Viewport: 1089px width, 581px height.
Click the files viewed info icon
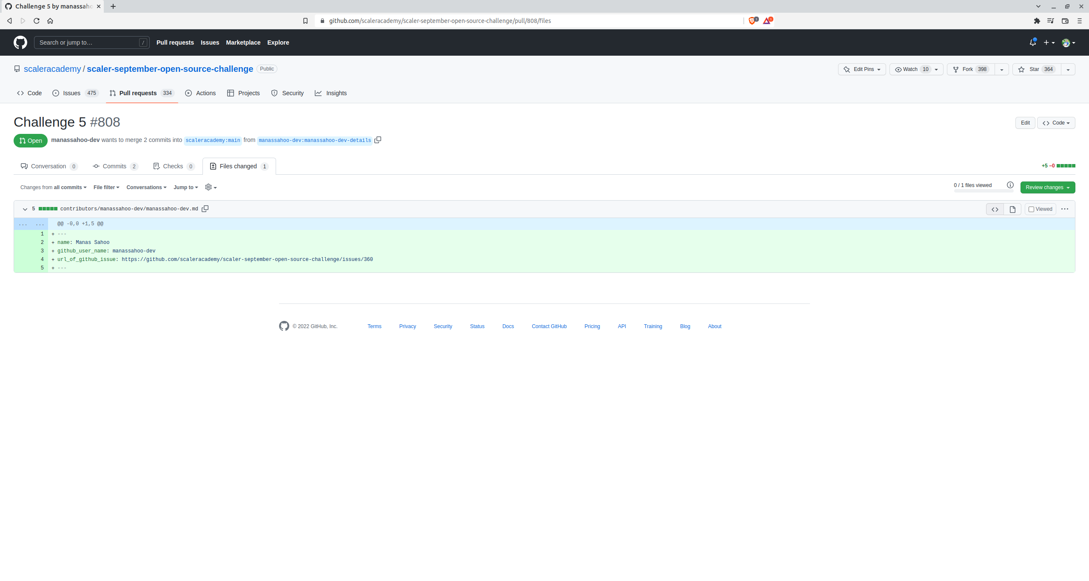[1011, 185]
